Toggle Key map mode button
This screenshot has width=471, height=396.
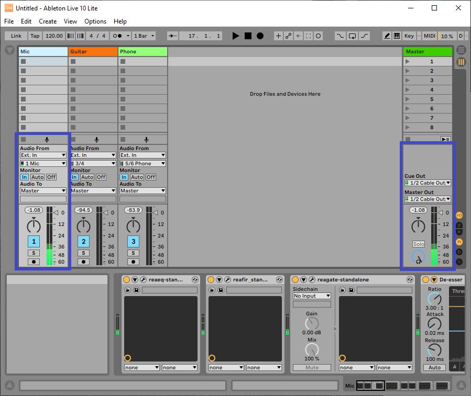tap(409, 36)
